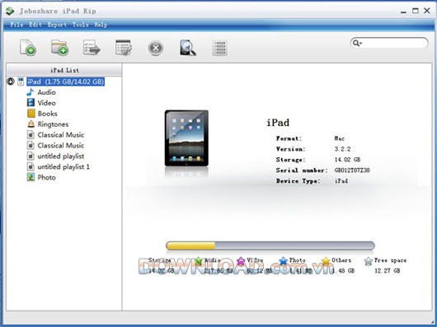Click the purple Video star legend icon
Viewport: 437px width, 327px height.
point(241,261)
